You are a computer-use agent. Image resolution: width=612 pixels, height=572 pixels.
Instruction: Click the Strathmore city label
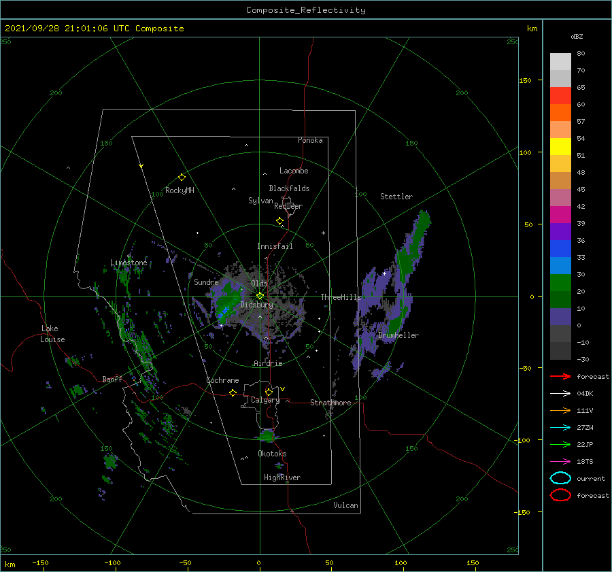tap(330, 403)
